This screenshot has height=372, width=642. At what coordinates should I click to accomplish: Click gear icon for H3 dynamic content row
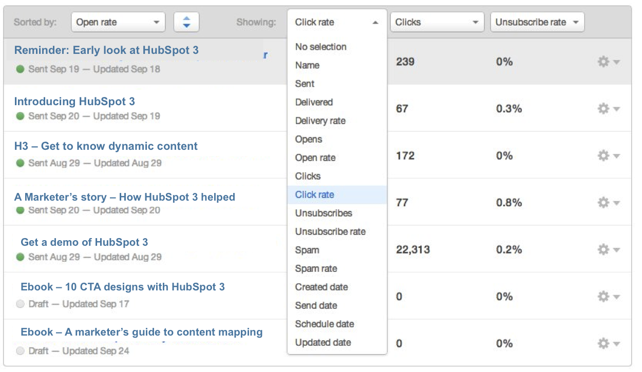point(608,155)
